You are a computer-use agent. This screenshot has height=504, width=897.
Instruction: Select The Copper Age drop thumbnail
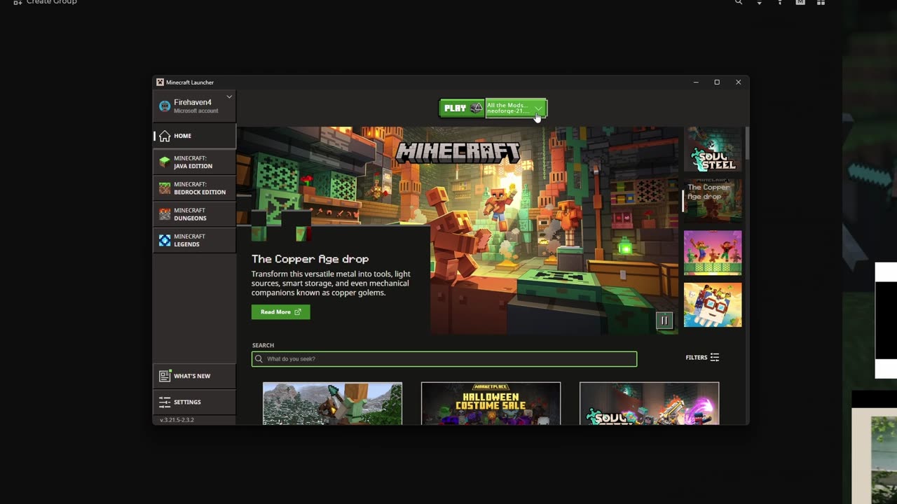[713, 201]
